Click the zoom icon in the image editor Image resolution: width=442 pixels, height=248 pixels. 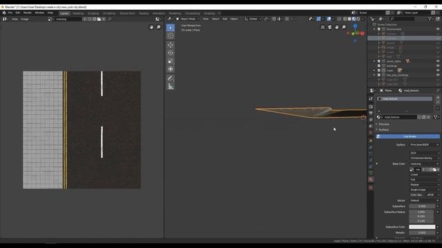click(158, 27)
